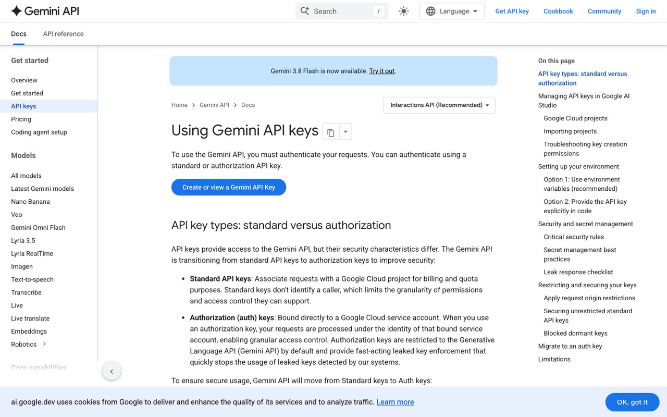Jump to Importing projects section
Viewport: 667px width, 417px height.
[x=570, y=131]
